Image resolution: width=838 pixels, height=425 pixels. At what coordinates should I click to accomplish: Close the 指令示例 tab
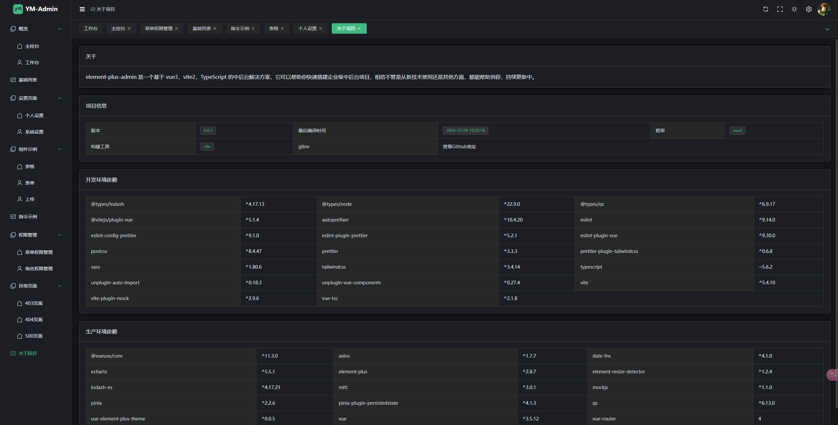[253, 28]
